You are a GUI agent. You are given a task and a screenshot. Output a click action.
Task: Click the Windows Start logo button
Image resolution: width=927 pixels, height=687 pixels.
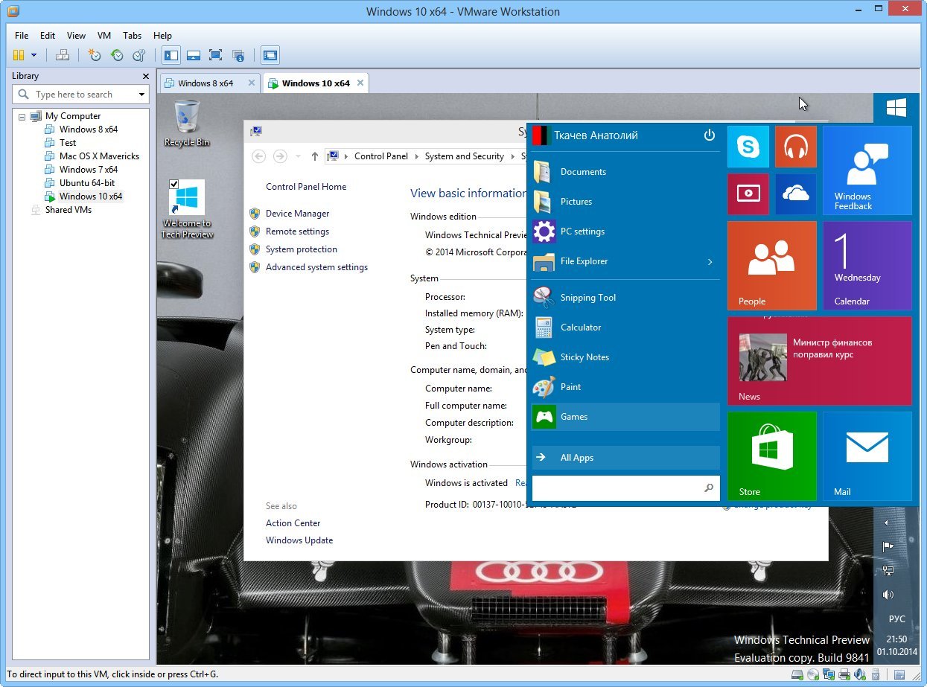click(896, 108)
